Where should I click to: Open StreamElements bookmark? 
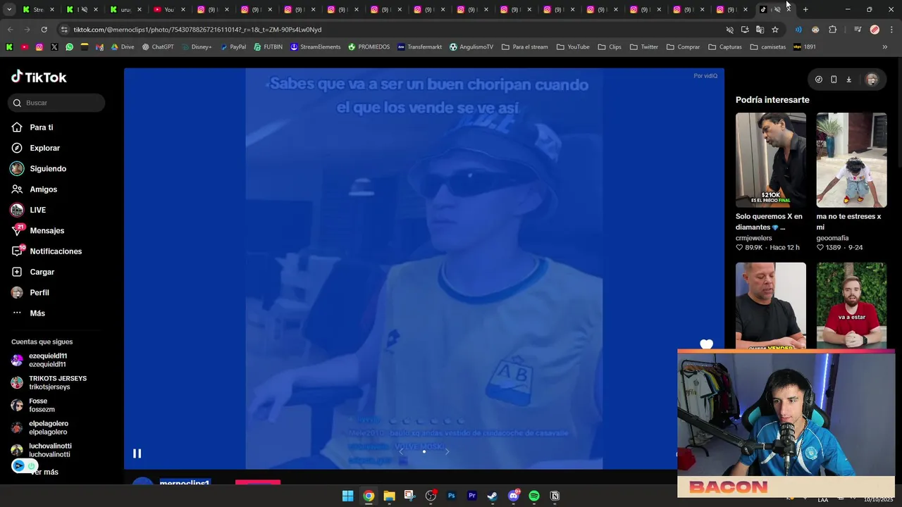pyautogui.click(x=316, y=47)
